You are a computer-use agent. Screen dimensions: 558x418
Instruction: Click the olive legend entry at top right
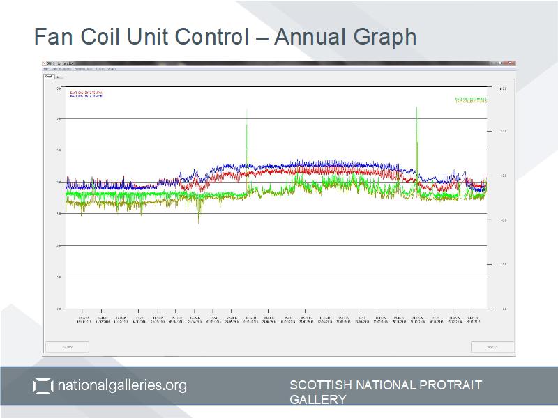(471, 102)
